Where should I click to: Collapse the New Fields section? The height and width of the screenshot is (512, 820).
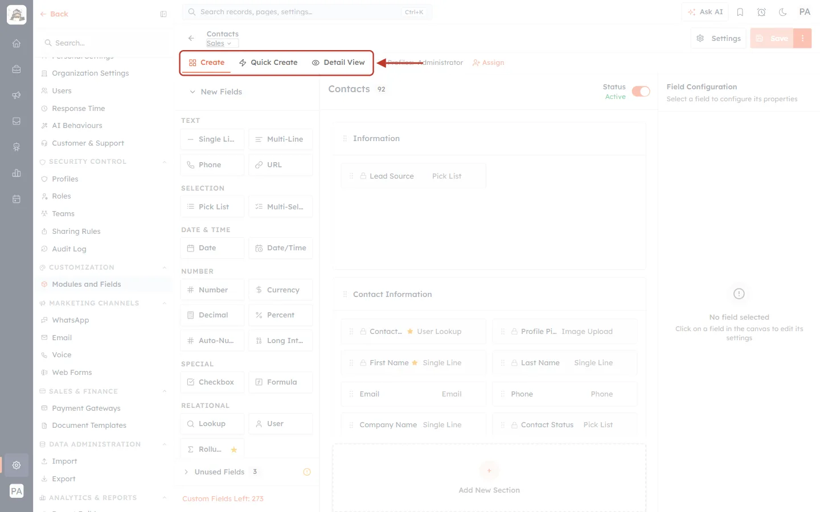coord(193,92)
